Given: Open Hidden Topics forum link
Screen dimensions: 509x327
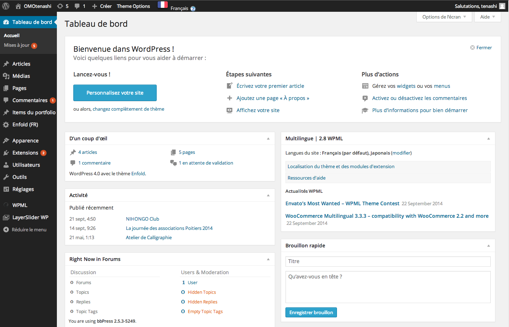Looking at the screenshot, I should (x=202, y=292).
